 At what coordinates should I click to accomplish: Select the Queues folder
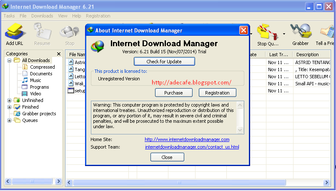point(30,120)
